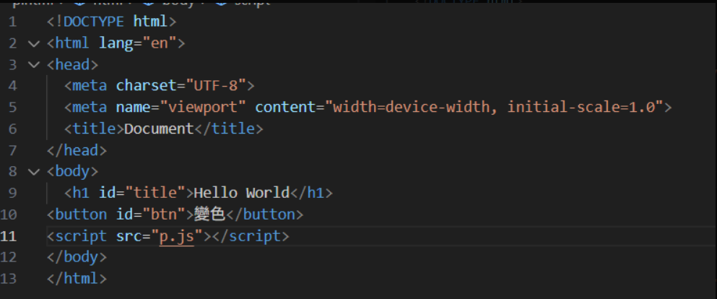Collapse the head tag fold on line 3
The width and height of the screenshot is (717, 299).
(34, 65)
